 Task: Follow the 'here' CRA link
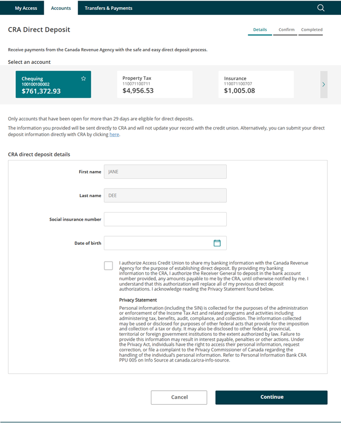114,134
